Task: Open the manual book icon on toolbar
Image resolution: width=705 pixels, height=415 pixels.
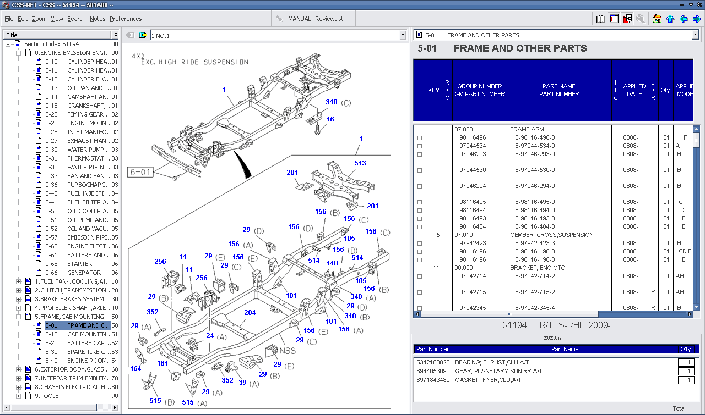Action: 600,18
